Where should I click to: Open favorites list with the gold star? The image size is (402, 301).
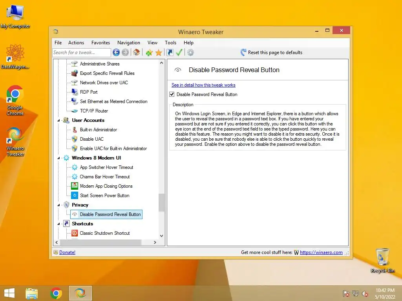click(159, 53)
